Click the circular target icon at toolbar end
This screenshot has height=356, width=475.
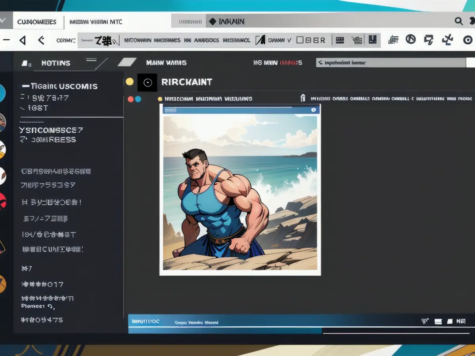coord(467,40)
